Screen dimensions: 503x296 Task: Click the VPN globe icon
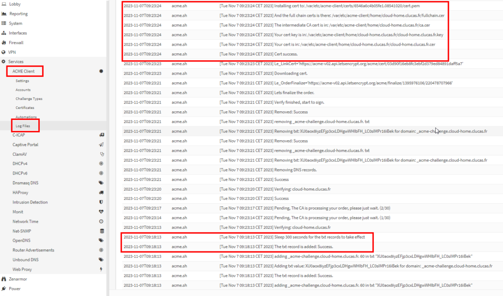tap(4, 52)
